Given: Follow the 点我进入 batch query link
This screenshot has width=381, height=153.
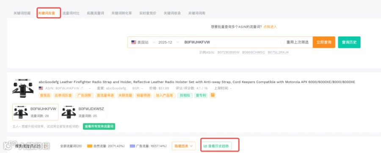Looking at the screenshot, I should pyautogui.click(x=270, y=27).
